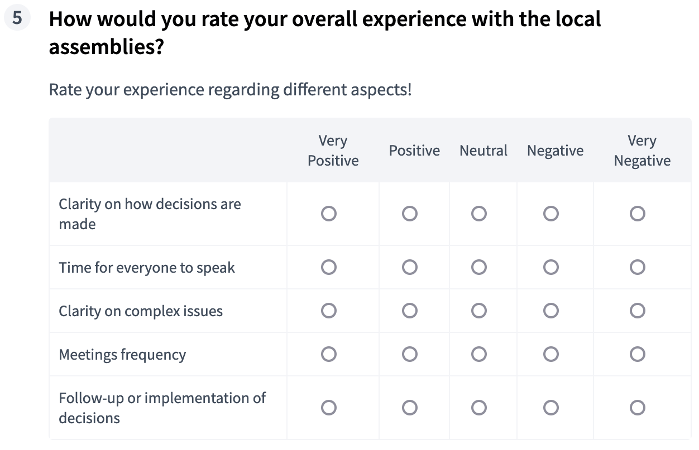
Task: Select Very Positive for meetings frequency
Action: [x=329, y=354]
